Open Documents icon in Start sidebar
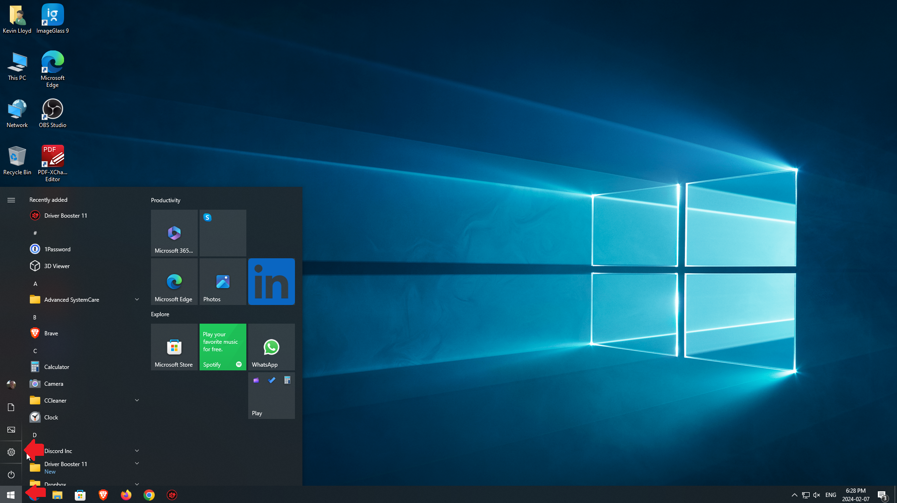The width and height of the screenshot is (897, 503). click(11, 407)
